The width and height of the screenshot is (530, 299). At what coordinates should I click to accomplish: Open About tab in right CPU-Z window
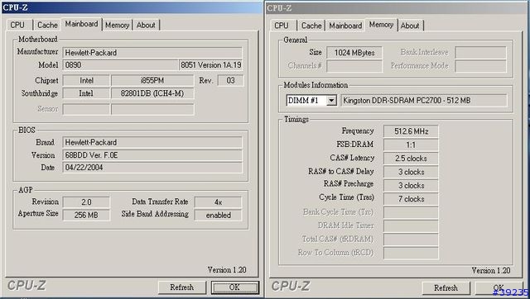(410, 26)
